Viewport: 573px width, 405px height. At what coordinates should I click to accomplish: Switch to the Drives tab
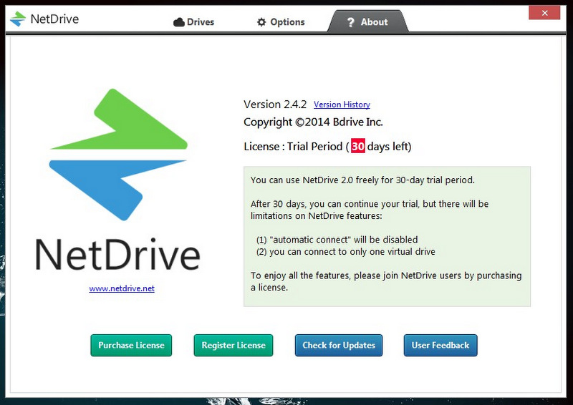[193, 22]
